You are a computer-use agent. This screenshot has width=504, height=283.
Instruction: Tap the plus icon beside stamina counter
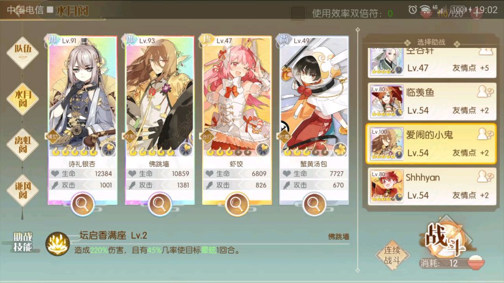477,13
